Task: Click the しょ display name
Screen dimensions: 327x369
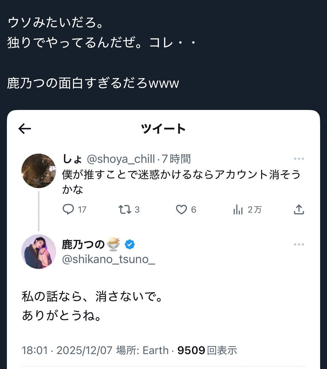Action: (72, 159)
